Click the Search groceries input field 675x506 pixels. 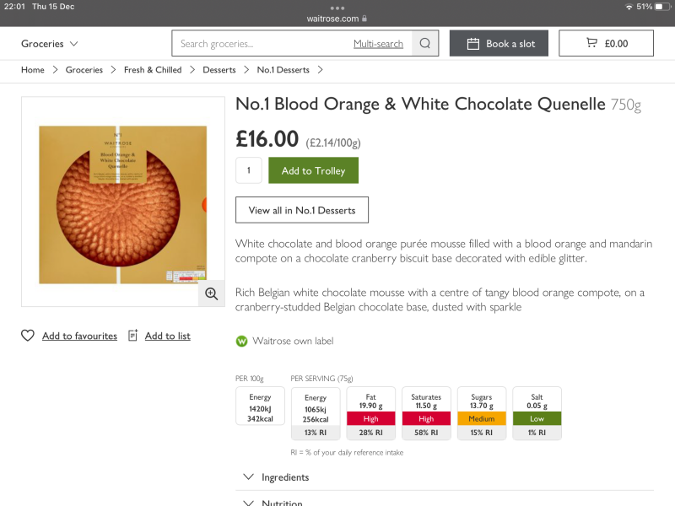262,43
